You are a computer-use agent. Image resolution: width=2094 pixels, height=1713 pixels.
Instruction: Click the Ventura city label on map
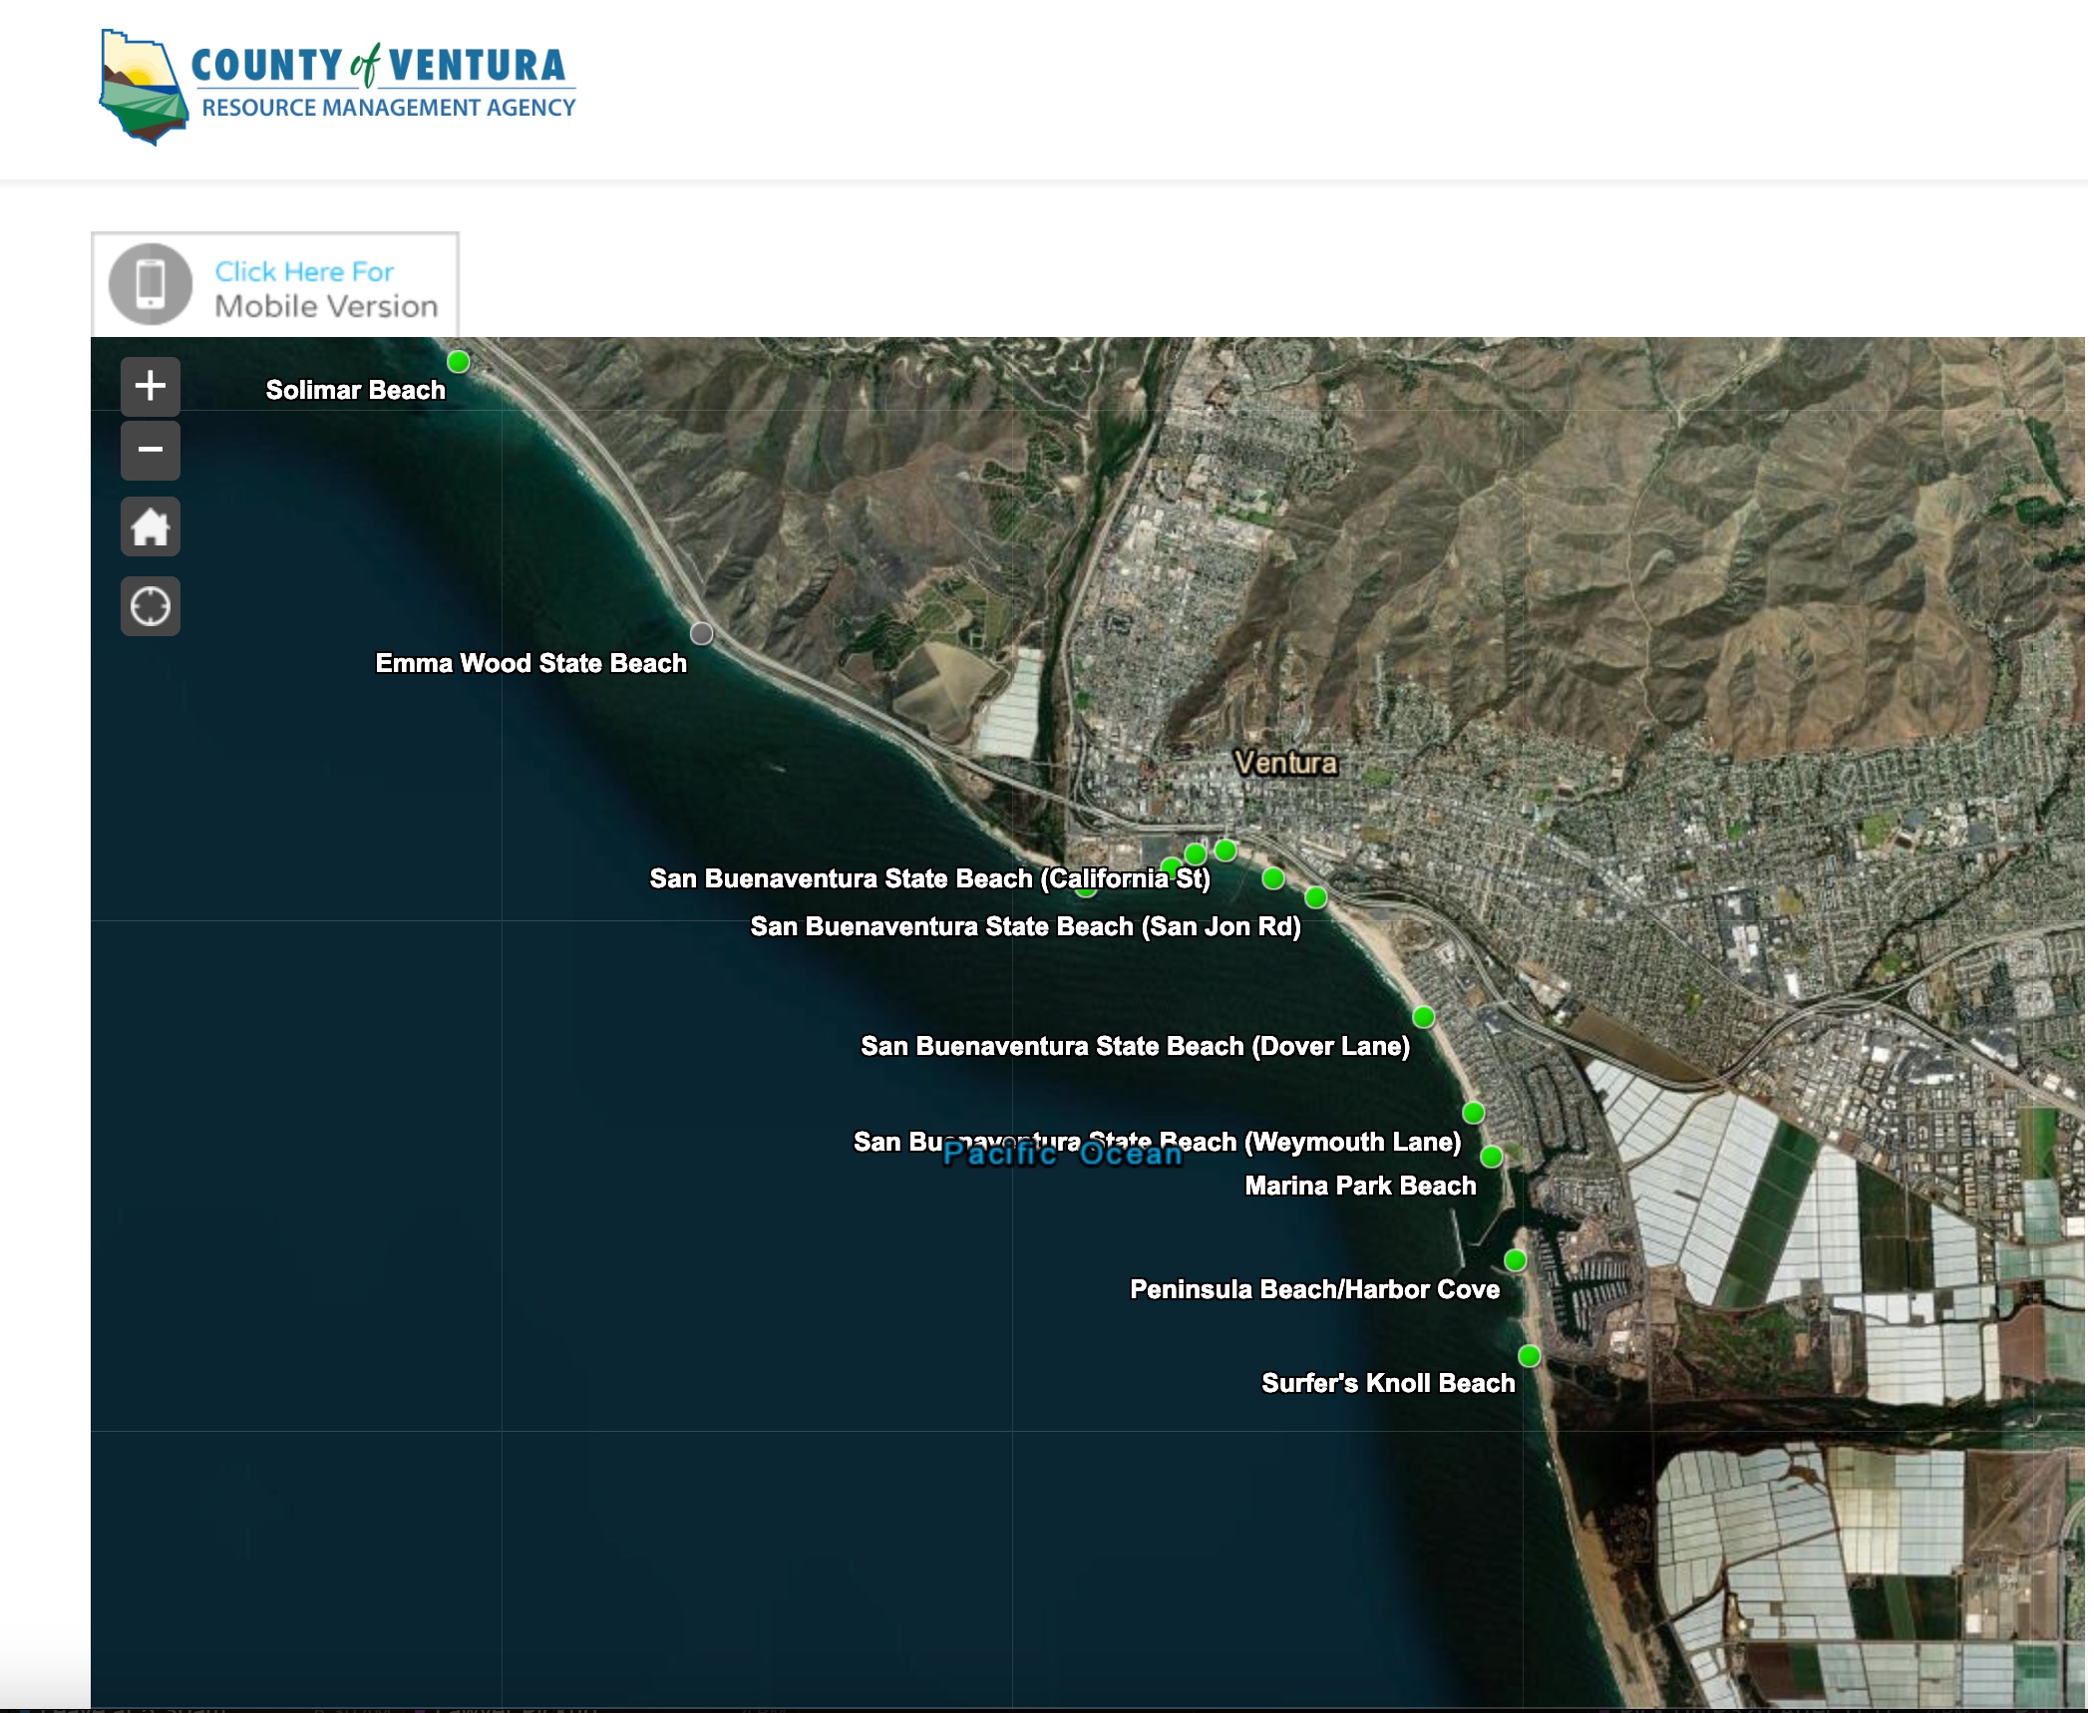[x=1285, y=763]
